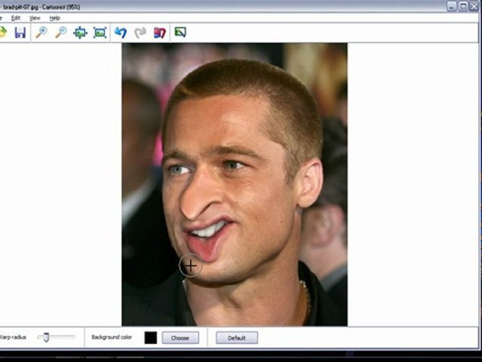Click the actual size zoom icon
This screenshot has width=482, height=362.
coord(80,32)
